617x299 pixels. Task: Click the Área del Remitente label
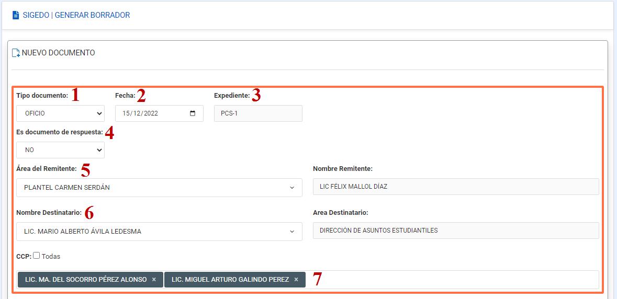point(47,168)
